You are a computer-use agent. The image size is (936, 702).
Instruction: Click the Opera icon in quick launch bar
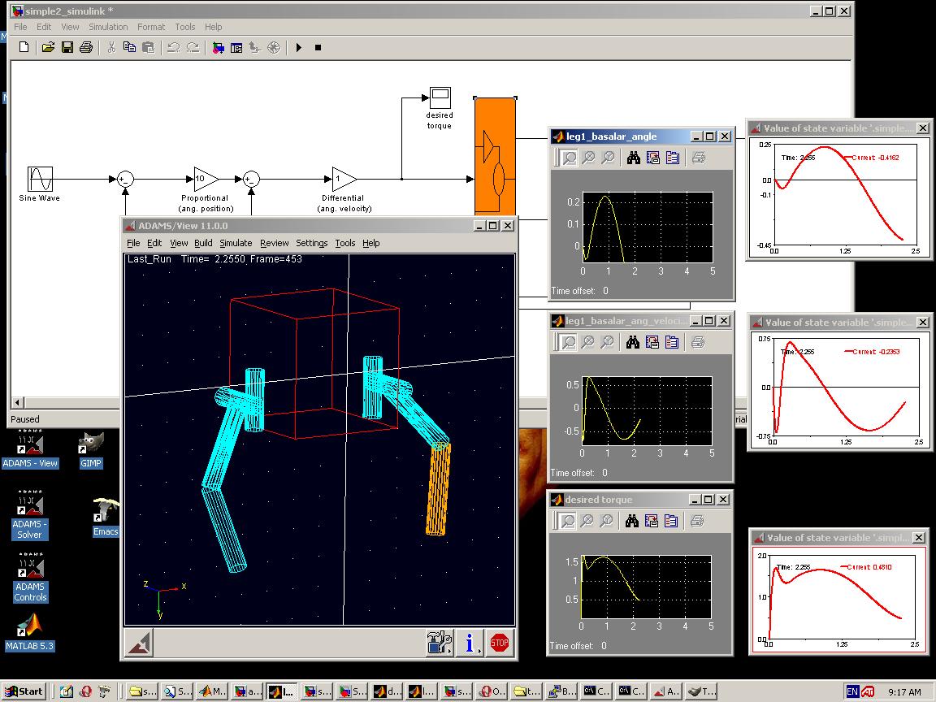click(x=85, y=692)
